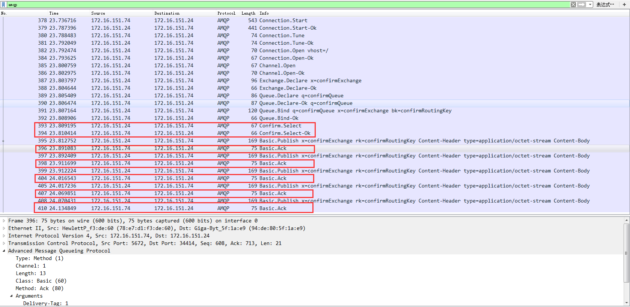Open the display filter bookmark menu
630x307 pixels.
[4, 5]
